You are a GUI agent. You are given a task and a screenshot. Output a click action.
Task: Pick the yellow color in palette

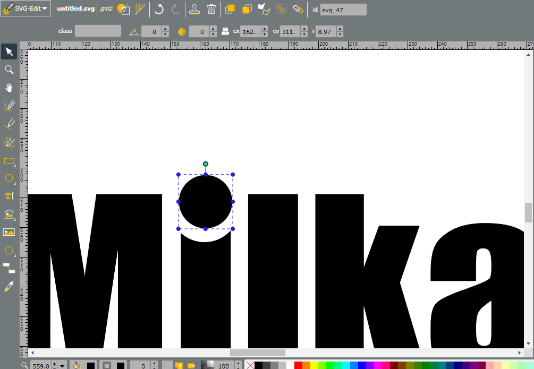click(315, 366)
